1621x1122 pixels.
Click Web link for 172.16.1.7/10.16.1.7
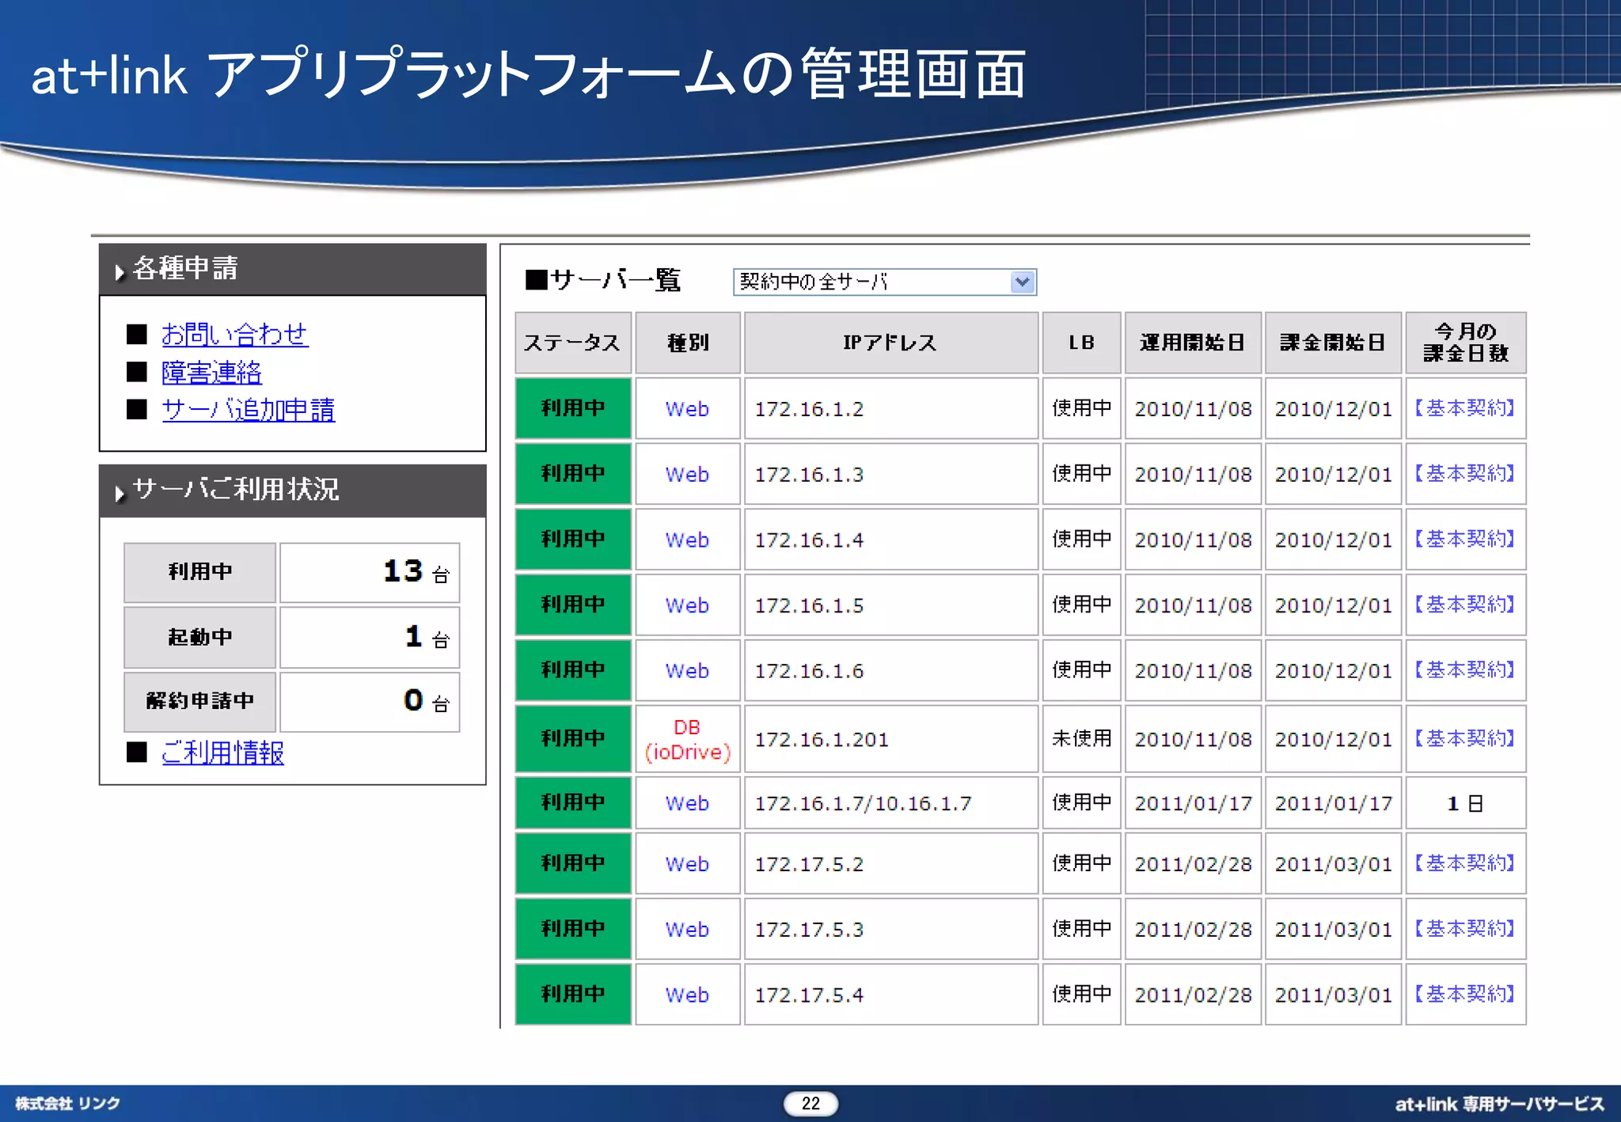tap(687, 803)
